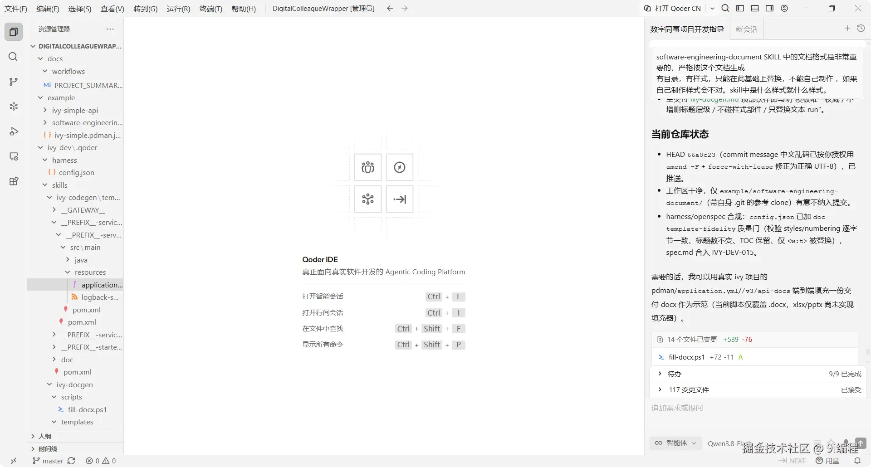Open the account profile icon
The width and height of the screenshot is (871, 467).
(784, 8)
